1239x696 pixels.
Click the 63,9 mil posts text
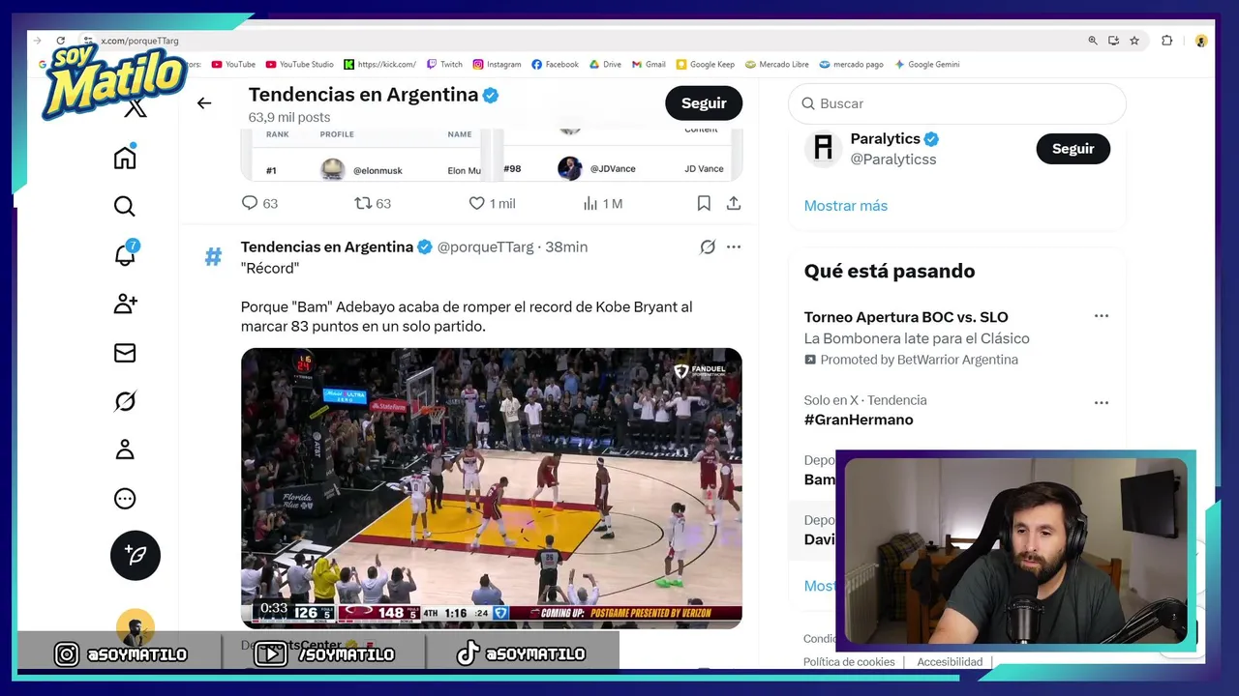(289, 117)
